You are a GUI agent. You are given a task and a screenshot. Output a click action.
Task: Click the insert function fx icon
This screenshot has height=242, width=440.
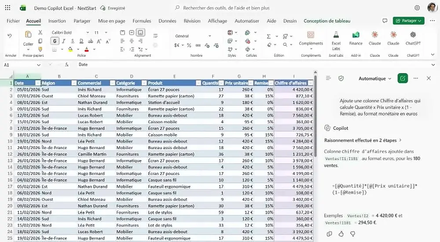tap(67, 65)
